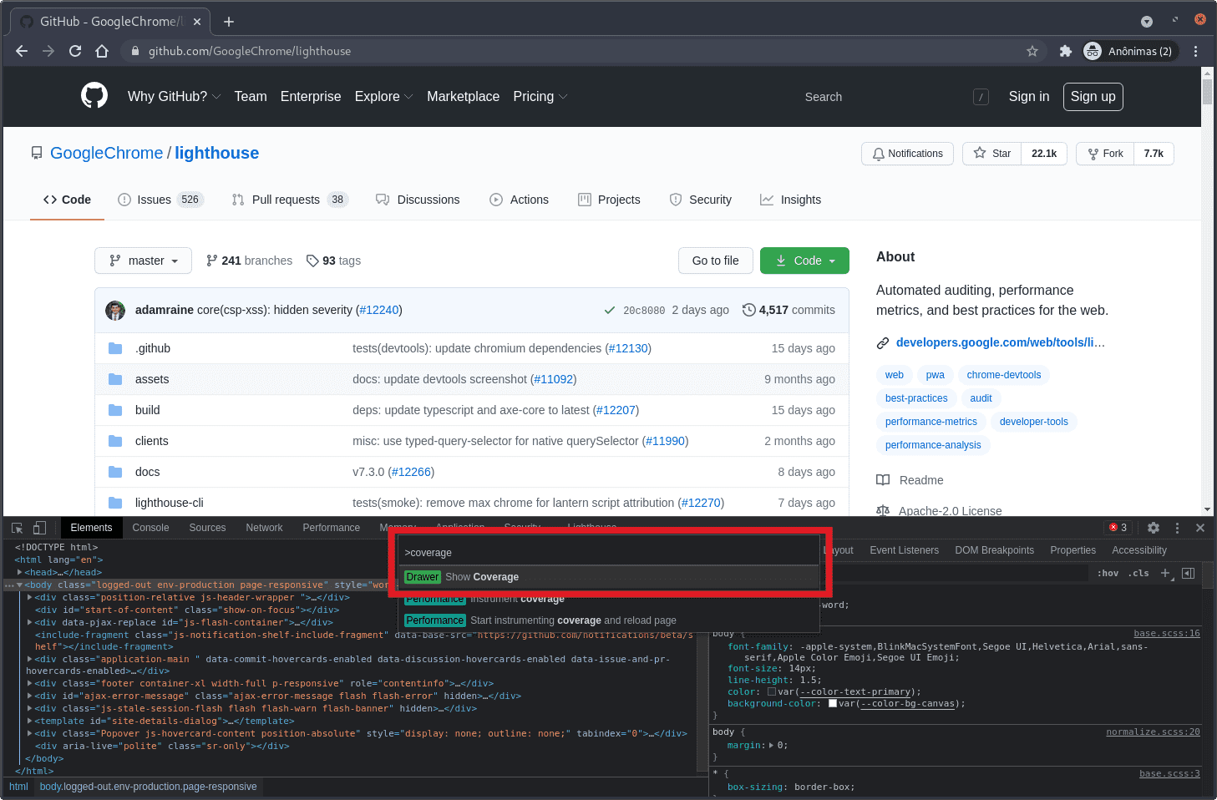
Task: Open browser home page icon
Action: (102, 51)
